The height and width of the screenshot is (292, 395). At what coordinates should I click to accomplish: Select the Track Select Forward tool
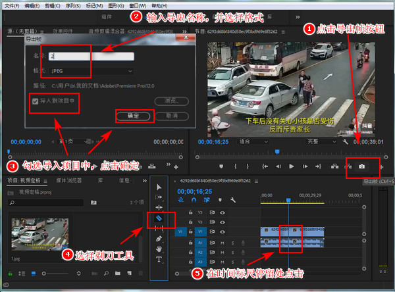tap(159, 197)
